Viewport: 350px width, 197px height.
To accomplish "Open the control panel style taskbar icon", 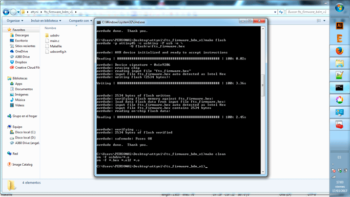I will point(340,112).
